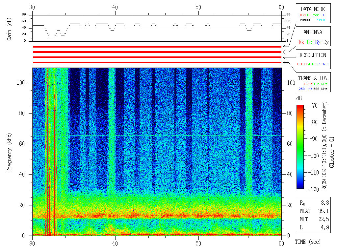This screenshot has width=337, height=252.
Task: Click the PAN80 label
Action: point(305,20)
